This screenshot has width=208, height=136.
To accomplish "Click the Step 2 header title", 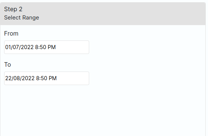I will (13, 9).
